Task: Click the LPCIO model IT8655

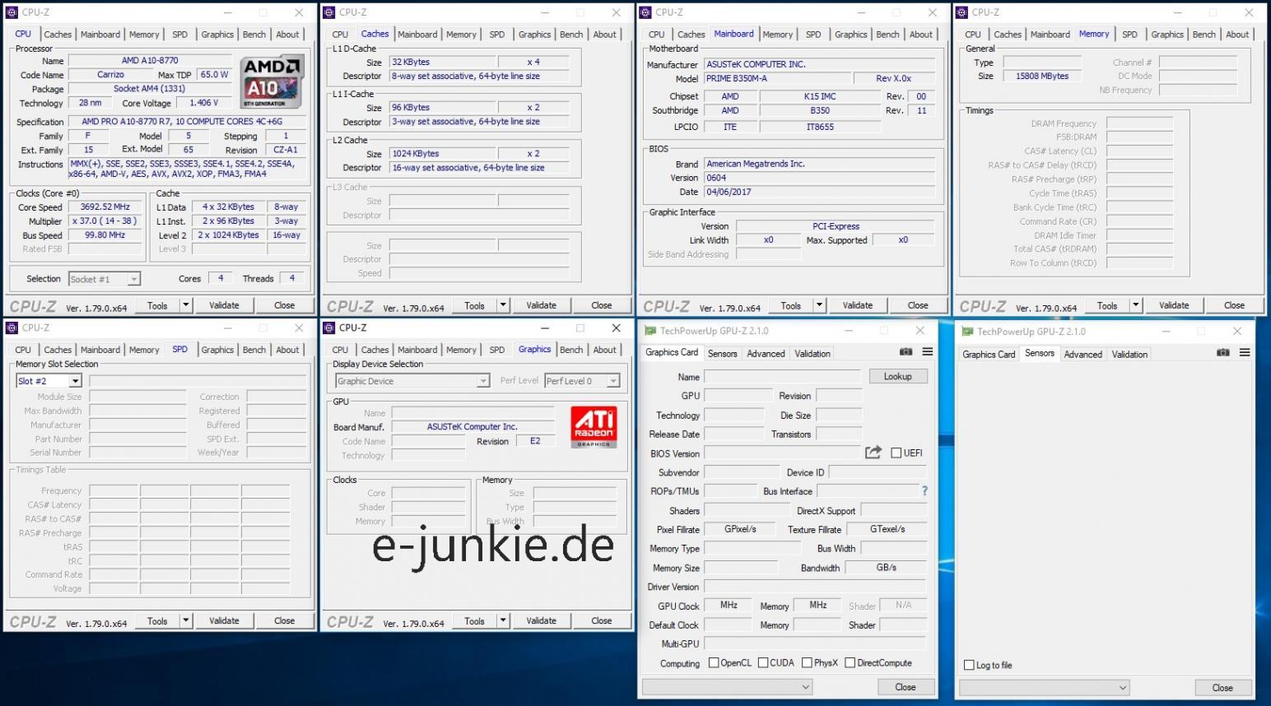Action: coord(820,127)
